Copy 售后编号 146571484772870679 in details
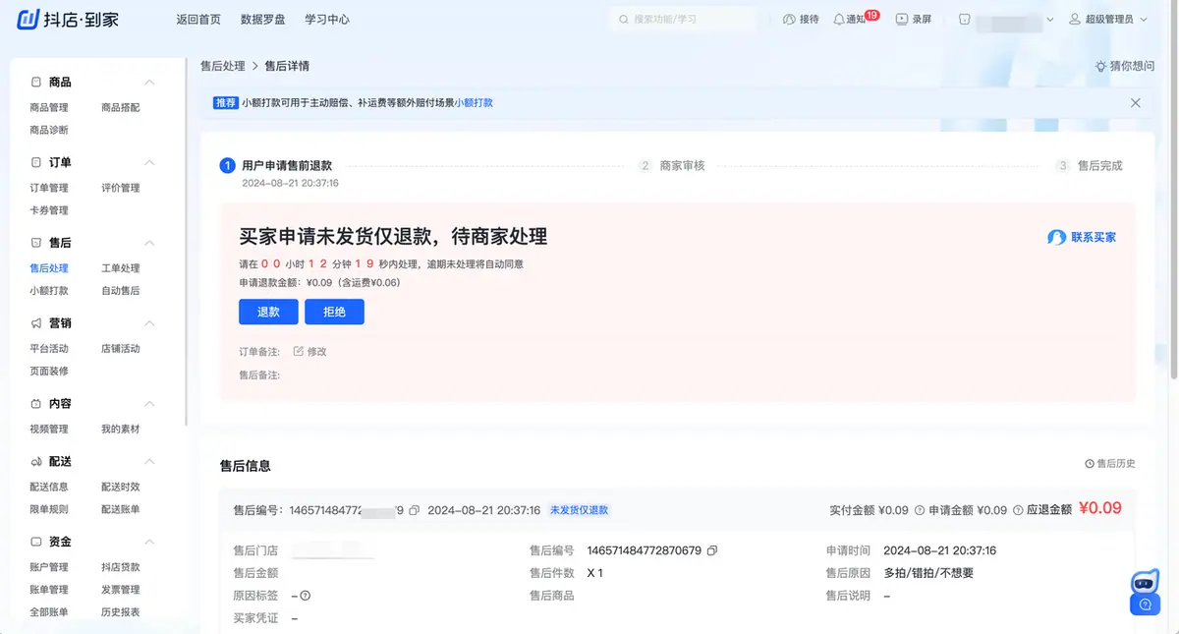This screenshot has width=1179, height=634. (712, 550)
